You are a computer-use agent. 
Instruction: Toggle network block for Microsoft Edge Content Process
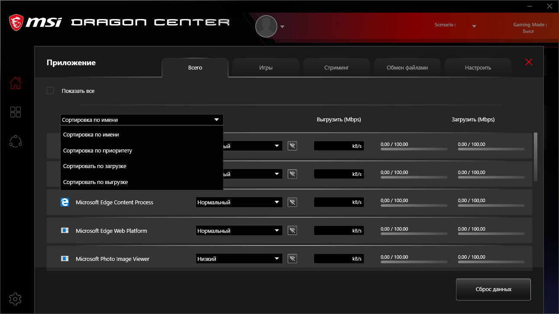(292, 202)
